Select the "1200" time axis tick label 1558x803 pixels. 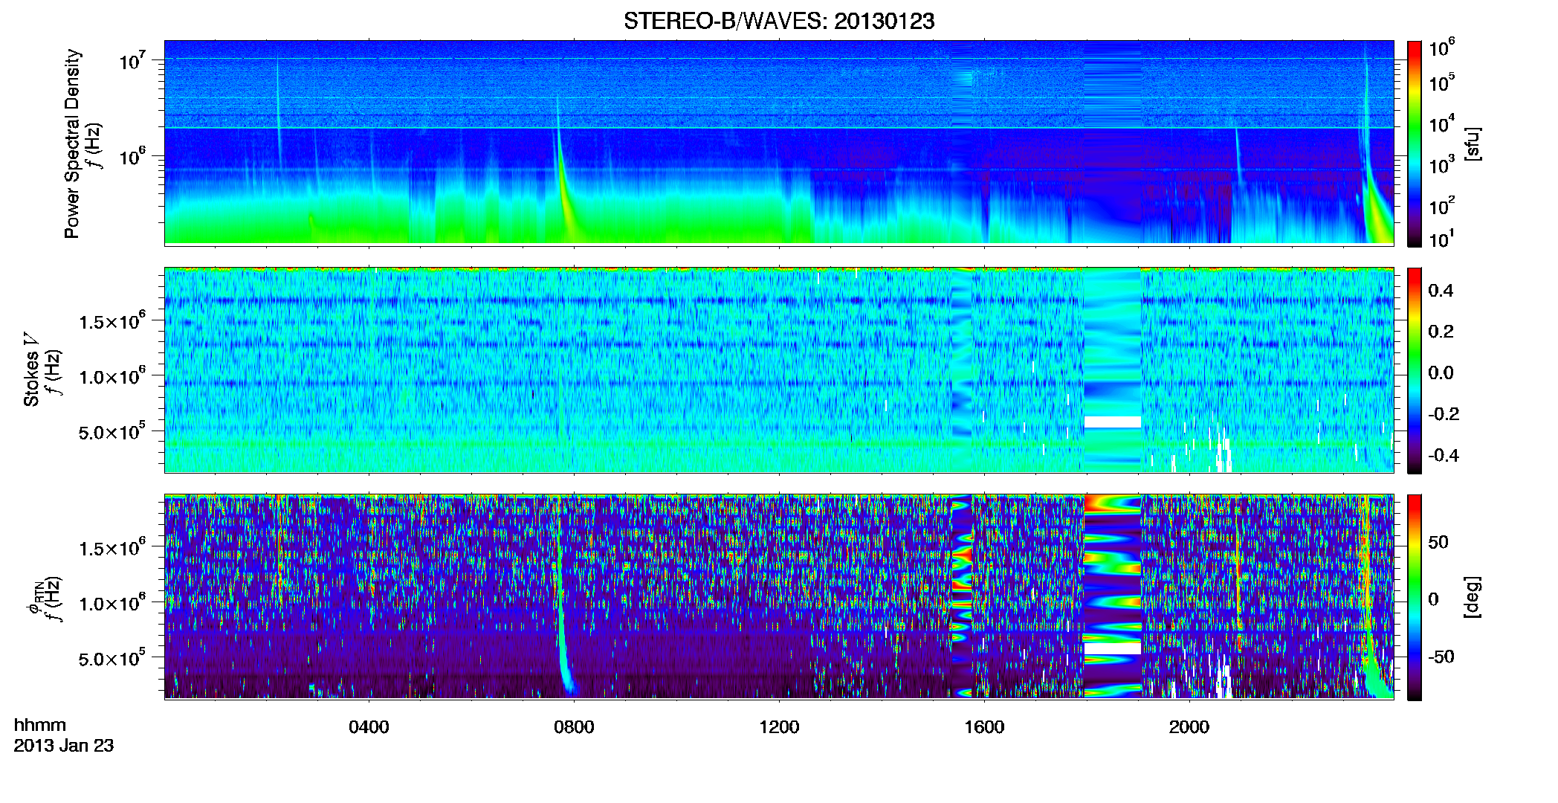click(779, 727)
